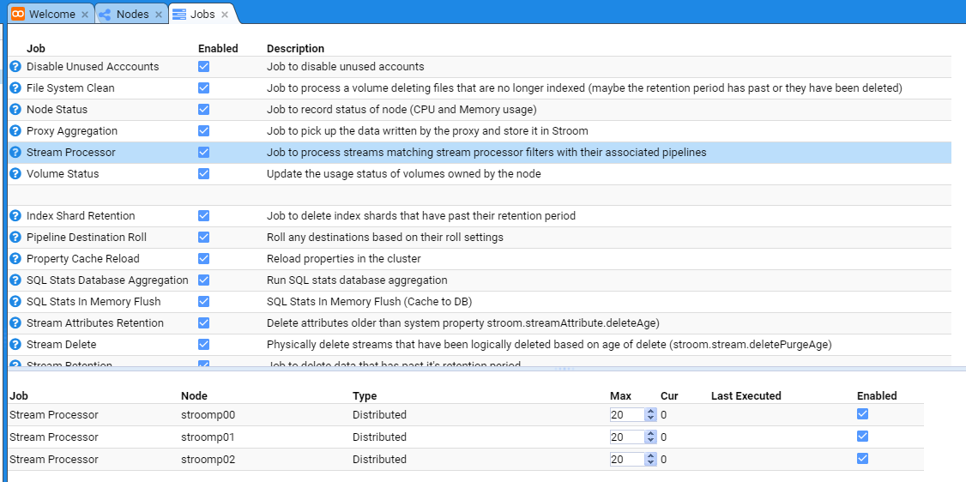Click help icon next to Volume Status
Viewport: 966px width, 482px height.
[x=15, y=174]
